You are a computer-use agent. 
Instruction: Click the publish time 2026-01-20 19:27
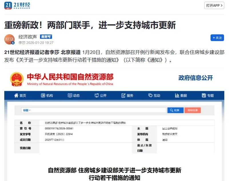tap(40, 42)
